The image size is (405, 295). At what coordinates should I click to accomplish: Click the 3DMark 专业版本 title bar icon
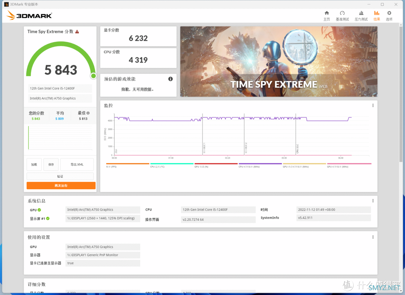(x=6, y=4)
